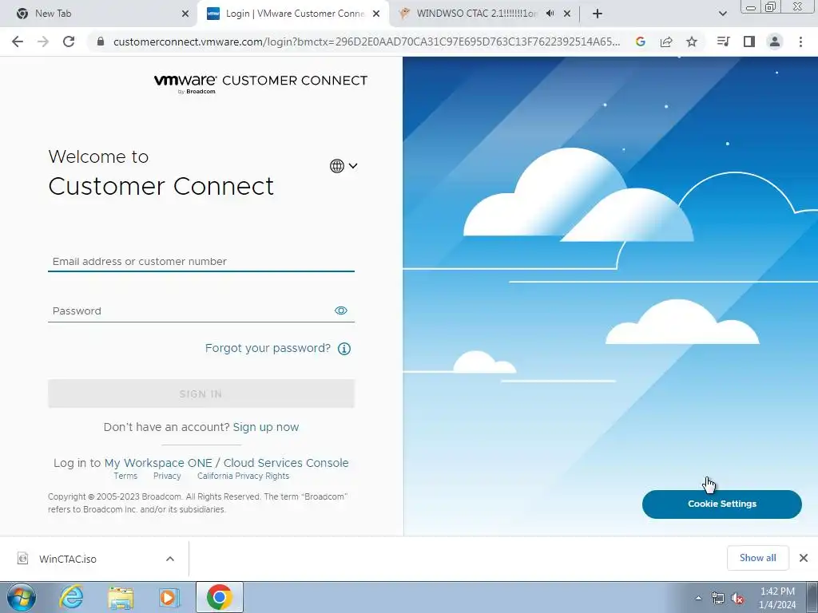Viewport: 818px width, 613px height.
Task: Click the muted volume tray icon
Action: (737, 599)
